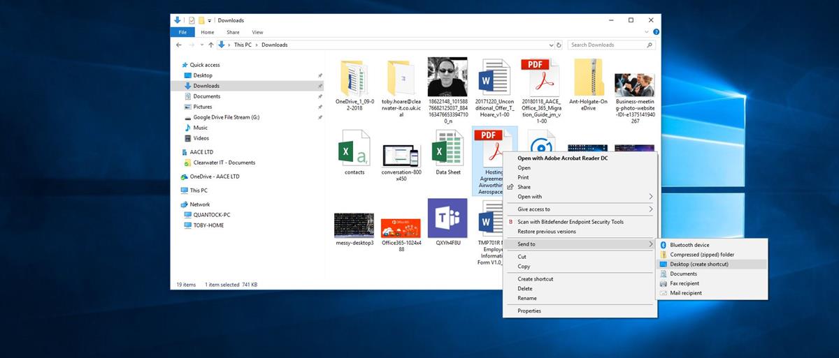Select the contacts Excel file icon
839x358 pixels.
coord(354,148)
